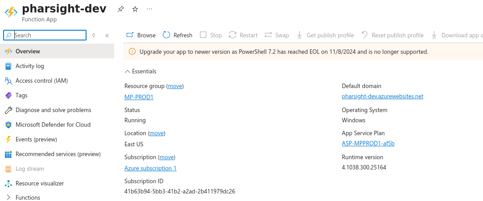Open Diagnose and solve problems
Screen dimensions: 483x201
[53, 110]
